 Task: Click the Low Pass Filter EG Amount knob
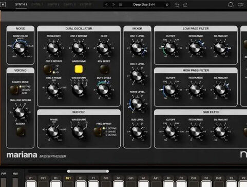click(220, 48)
